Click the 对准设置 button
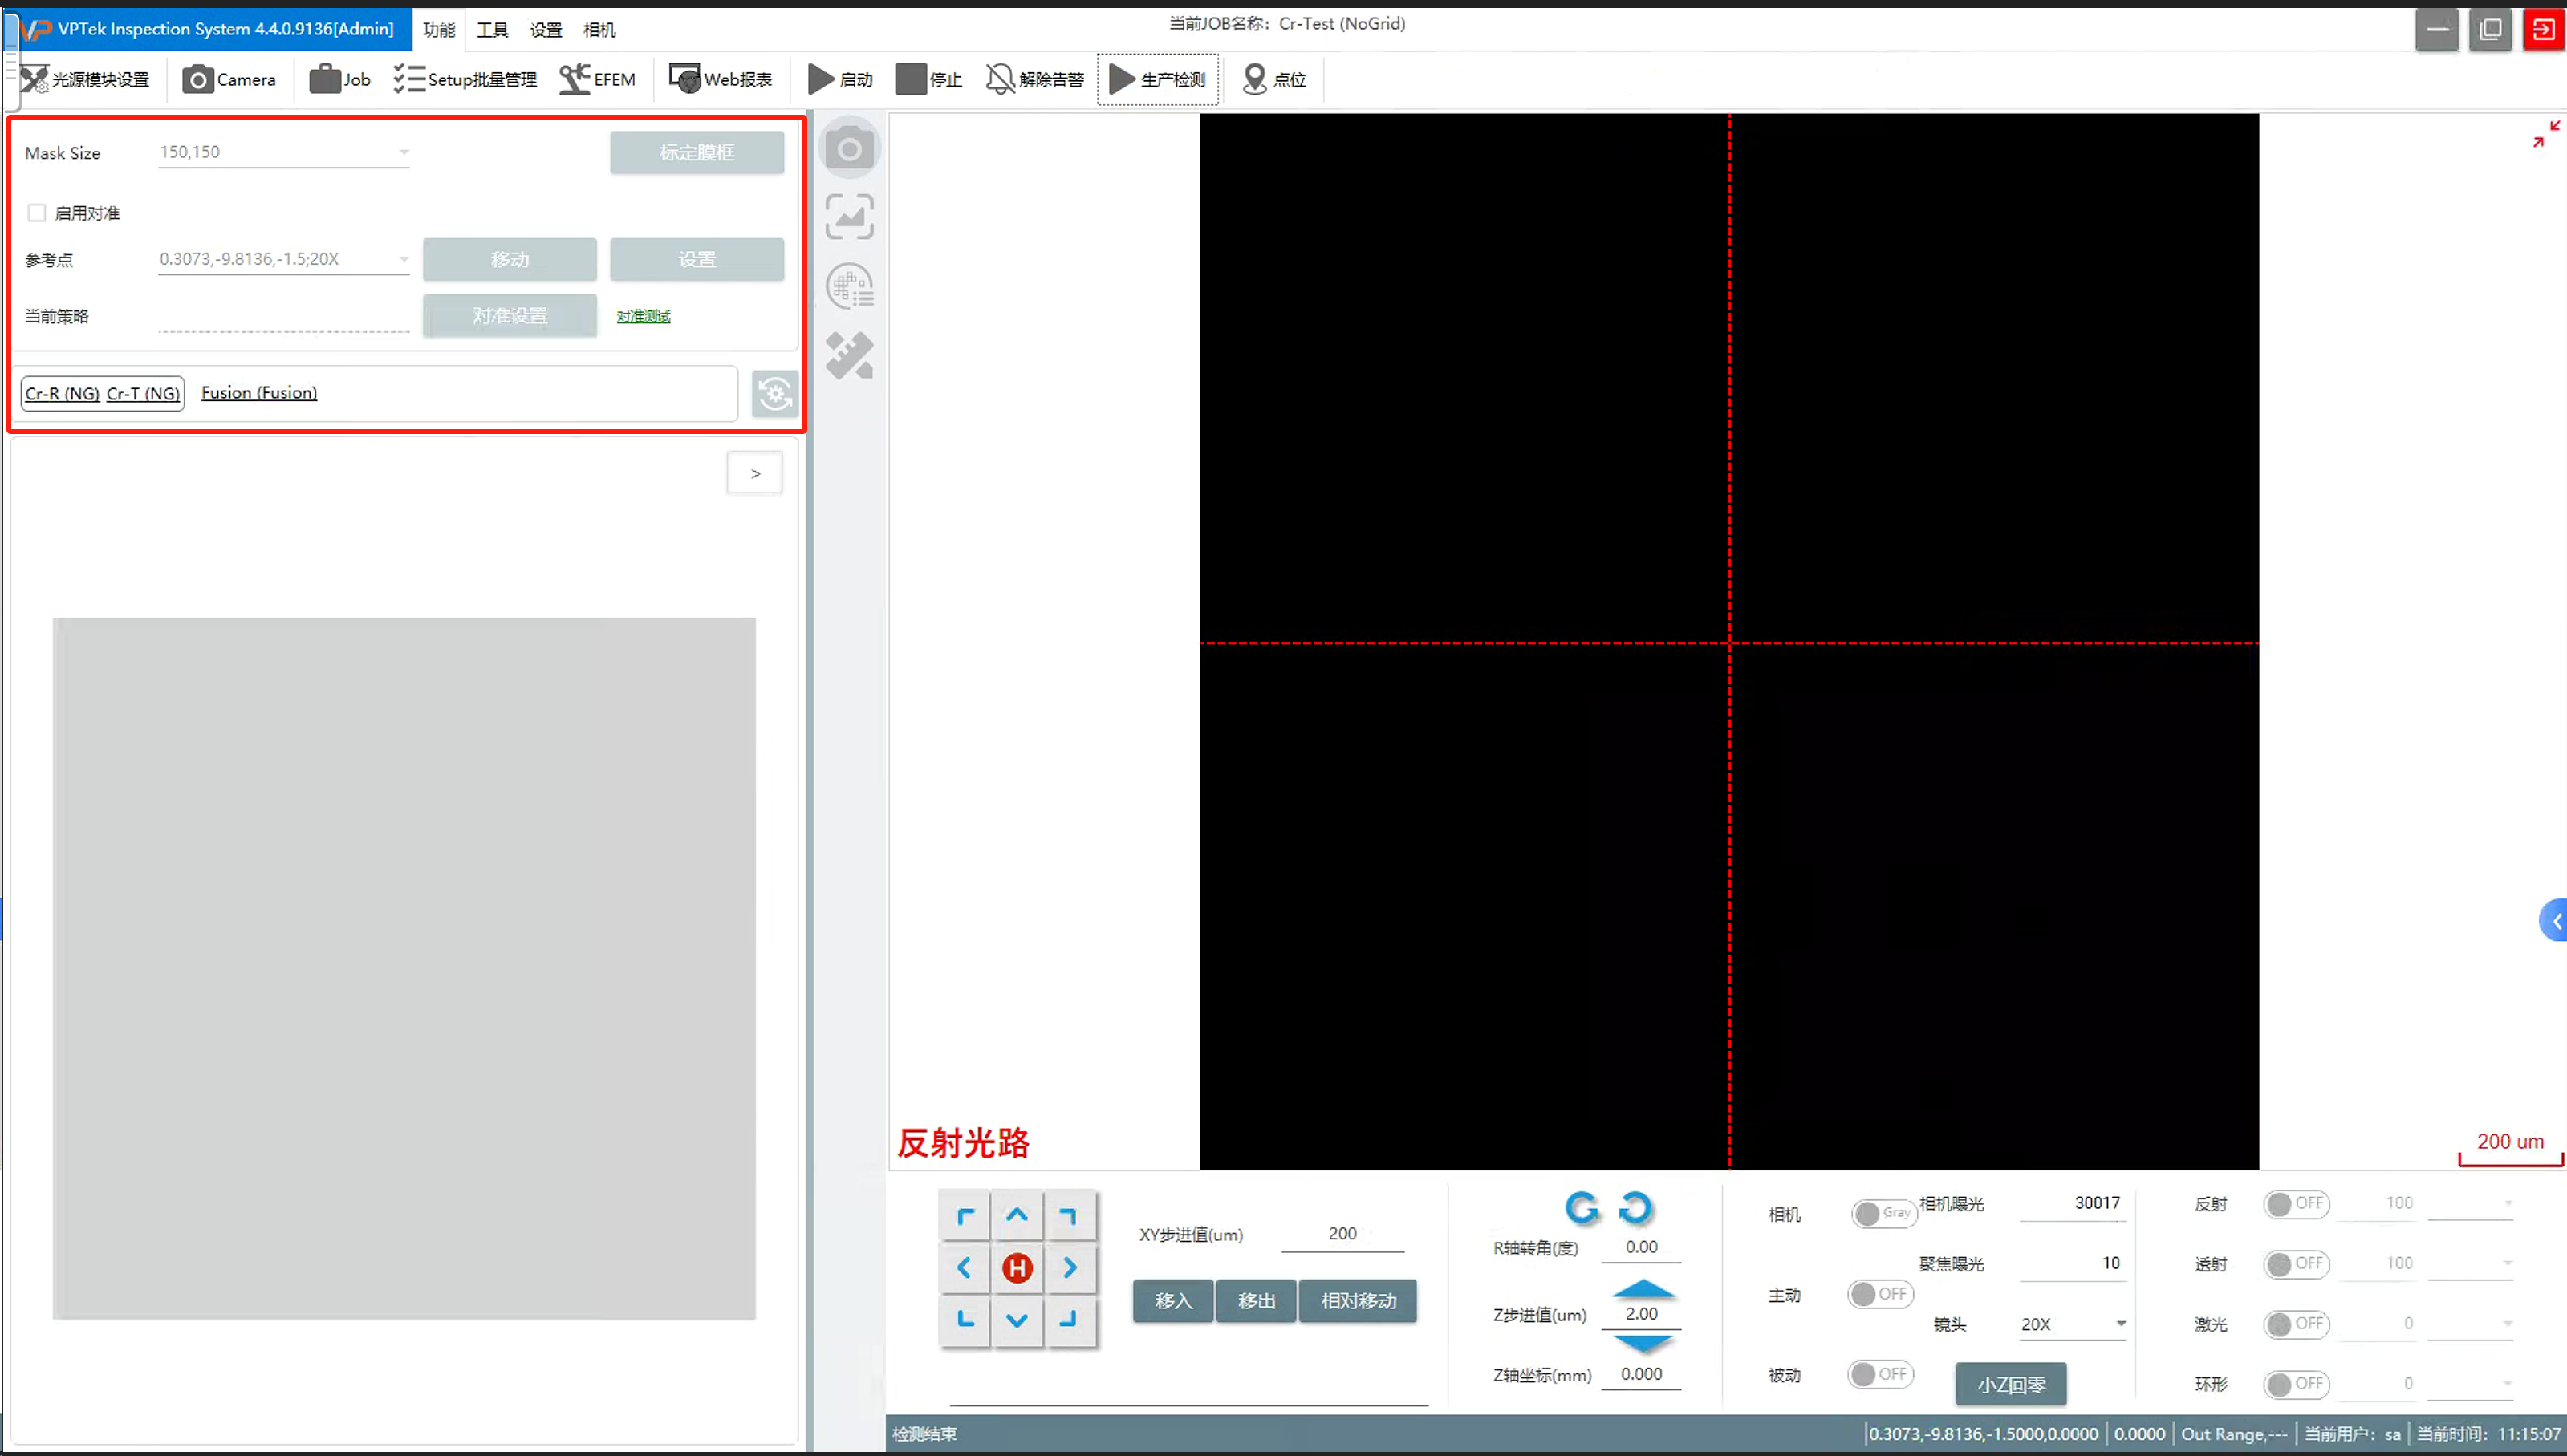Screen dimensions: 2567x1456 pos(510,316)
